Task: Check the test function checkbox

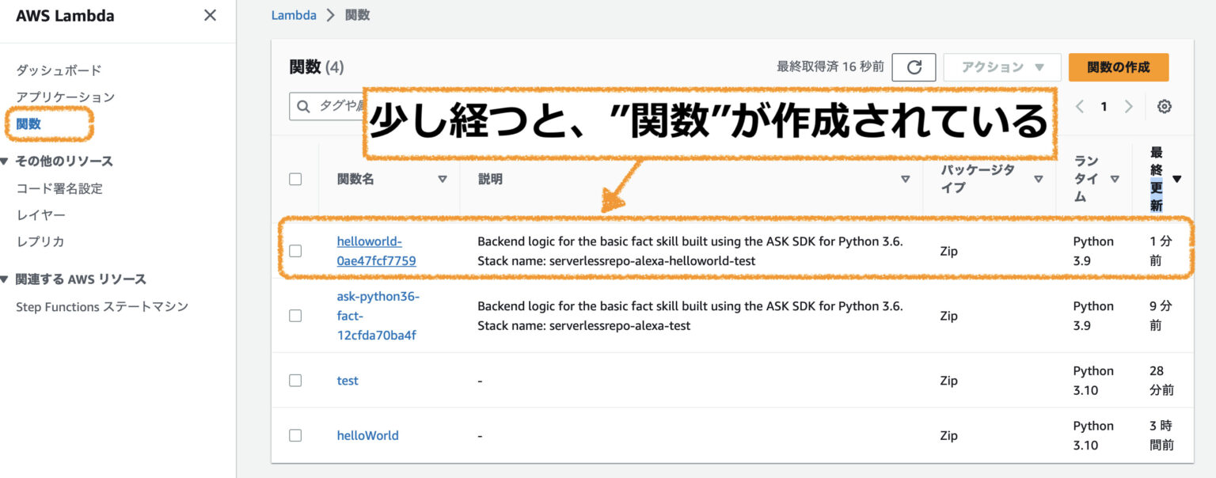Action: [295, 380]
